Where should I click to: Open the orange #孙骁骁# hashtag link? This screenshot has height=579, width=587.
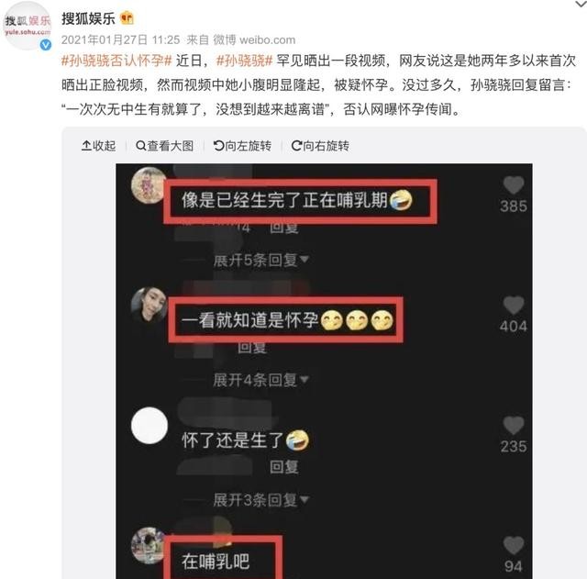coord(245,61)
